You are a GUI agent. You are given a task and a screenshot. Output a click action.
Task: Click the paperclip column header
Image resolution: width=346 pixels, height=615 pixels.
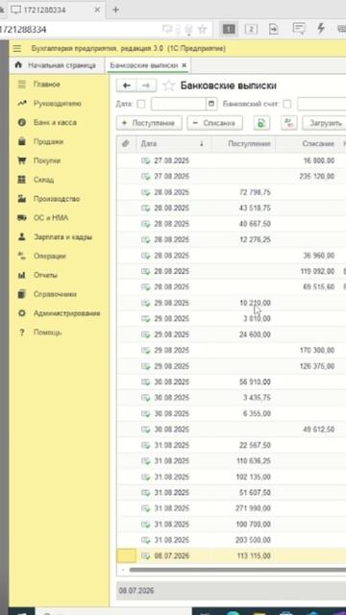(x=126, y=144)
